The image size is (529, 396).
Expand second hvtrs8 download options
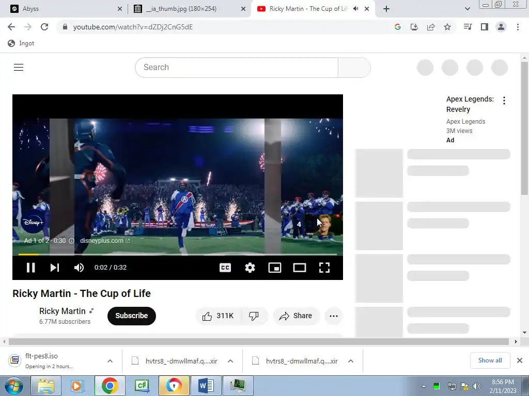351,361
